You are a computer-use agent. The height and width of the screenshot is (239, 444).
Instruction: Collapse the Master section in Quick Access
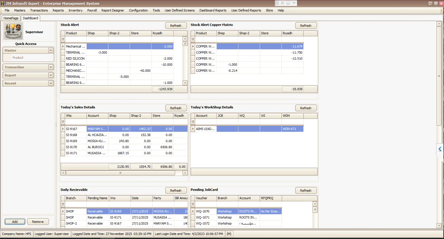pos(50,50)
